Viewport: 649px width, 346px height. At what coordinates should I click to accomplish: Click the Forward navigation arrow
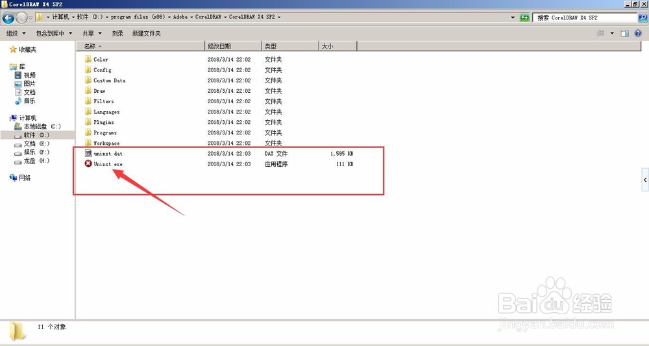(21, 18)
